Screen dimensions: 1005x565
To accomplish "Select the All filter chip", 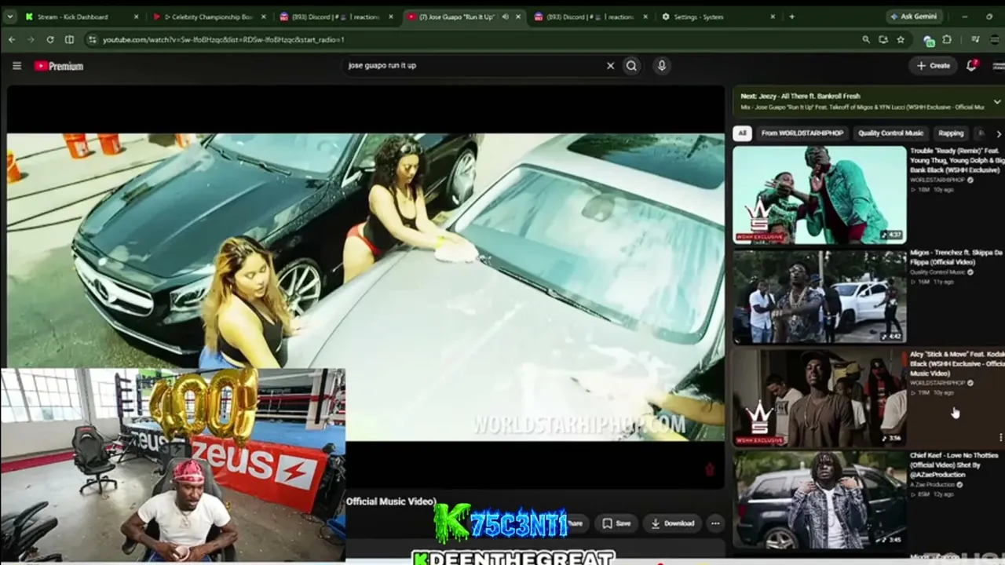I will tap(742, 133).
